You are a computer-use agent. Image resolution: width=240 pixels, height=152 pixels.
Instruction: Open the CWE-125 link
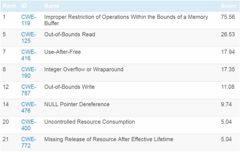point(29,38)
